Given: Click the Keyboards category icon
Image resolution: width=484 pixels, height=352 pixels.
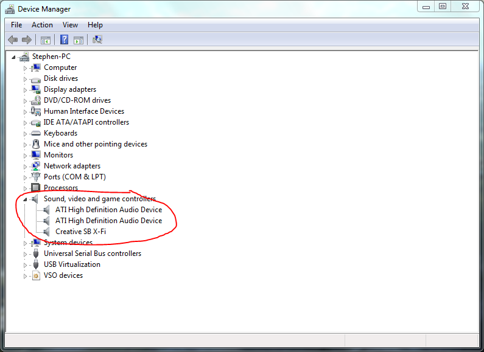Looking at the screenshot, I should coord(35,133).
